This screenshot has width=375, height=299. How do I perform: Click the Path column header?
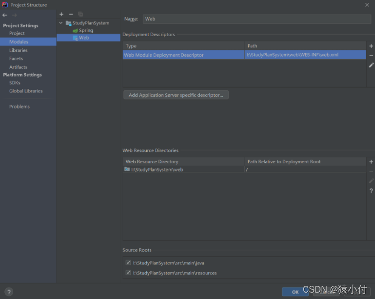click(x=305, y=46)
